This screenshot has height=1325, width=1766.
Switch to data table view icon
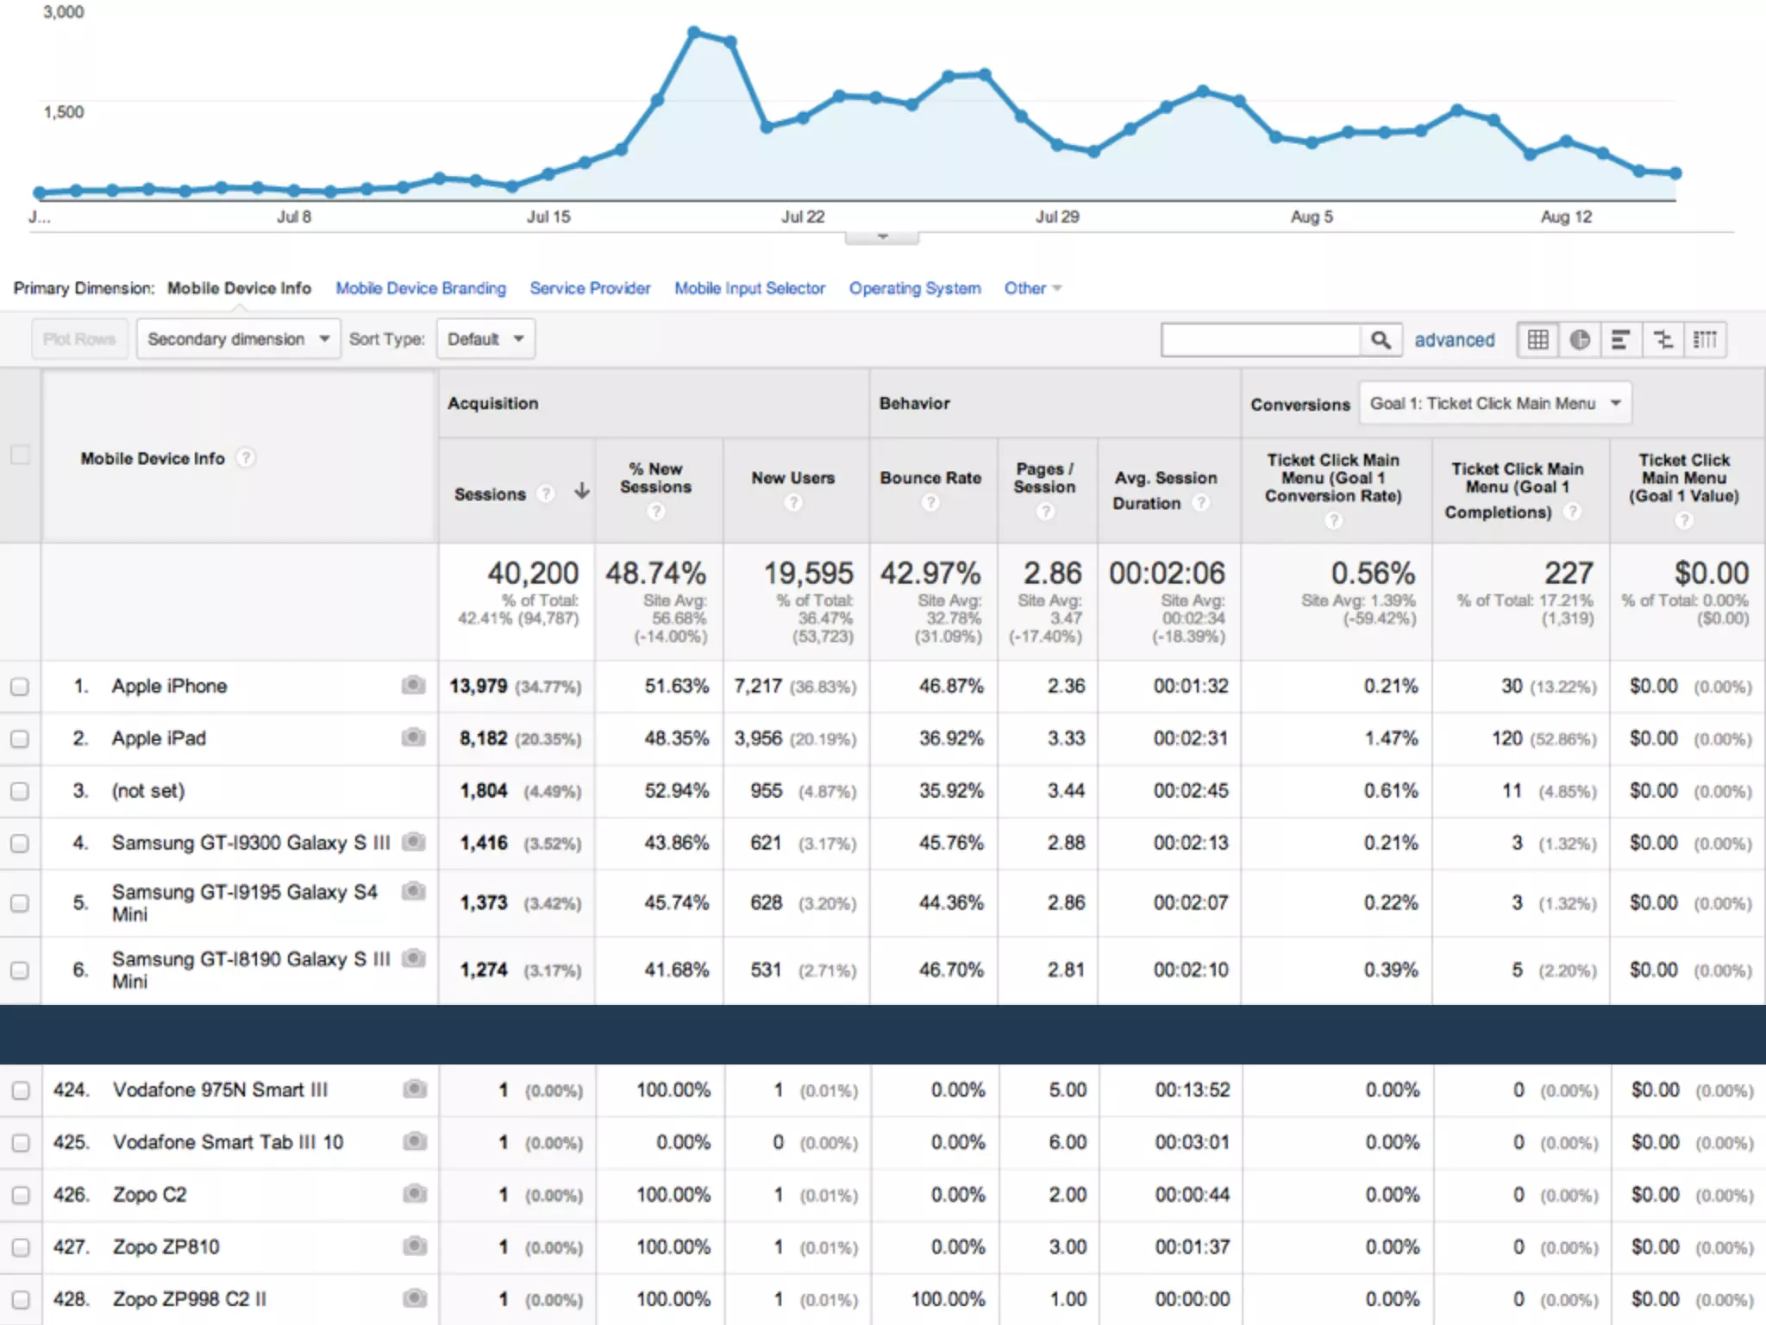(x=1537, y=340)
